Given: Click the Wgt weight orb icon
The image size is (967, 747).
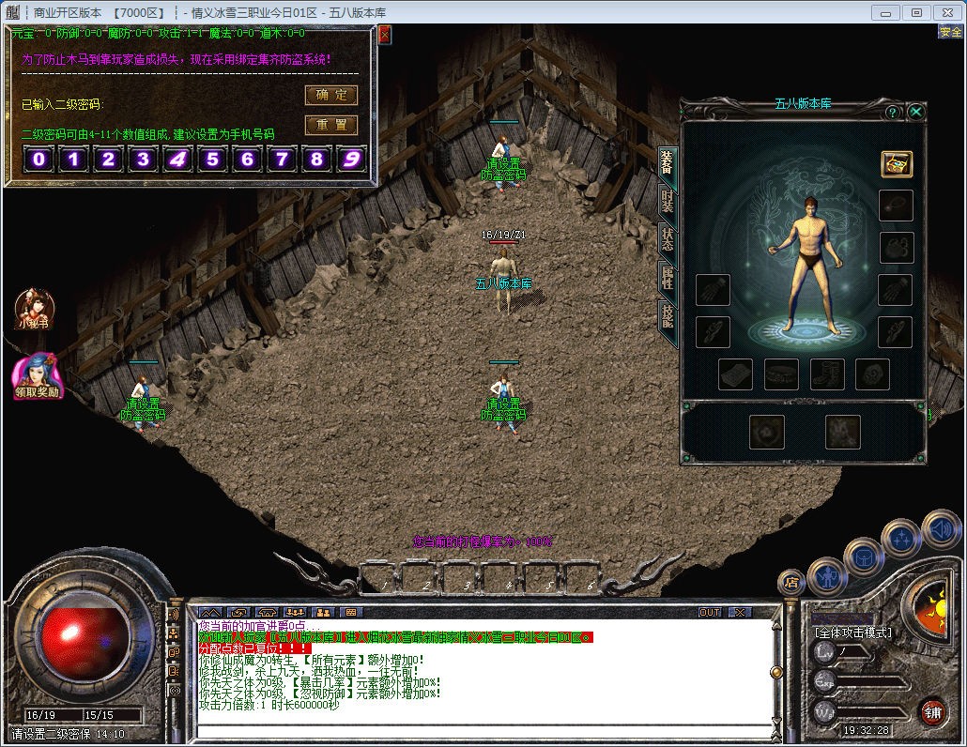Looking at the screenshot, I should (x=824, y=712).
